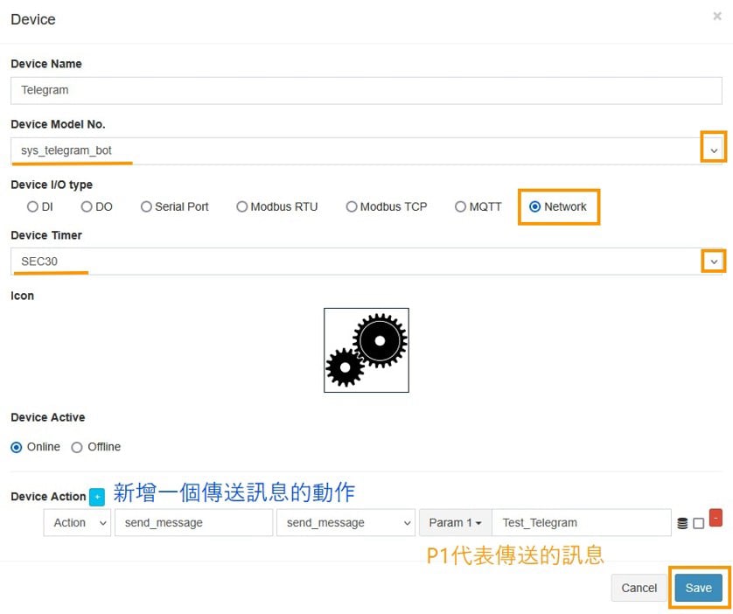Select the MQTT I/O type option
The image size is (733, 614).
point(461,207)
